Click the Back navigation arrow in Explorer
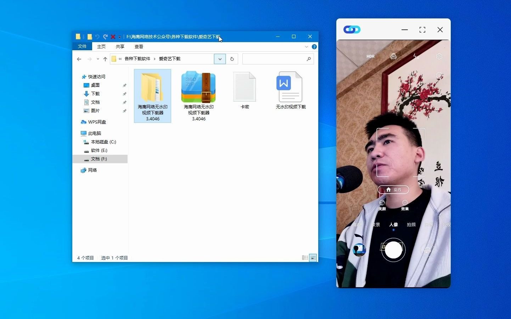Viewport: 511px width, 319px height. 79,59
